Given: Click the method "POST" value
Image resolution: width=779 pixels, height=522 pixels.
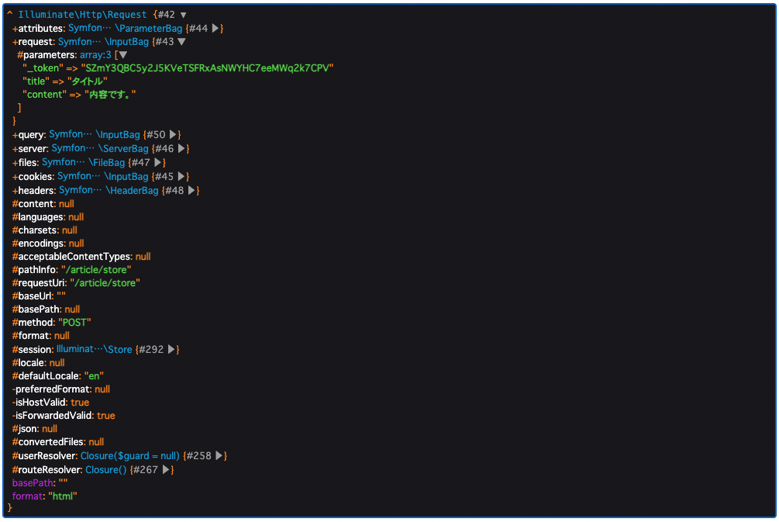Looking at the screenshot, I should pos(75,322).
